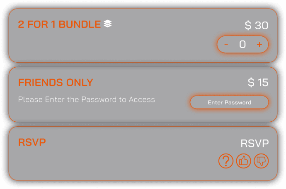Click the stacked layers bundle icon
Viewport: 286px width, 189px height.
[108, 24]
